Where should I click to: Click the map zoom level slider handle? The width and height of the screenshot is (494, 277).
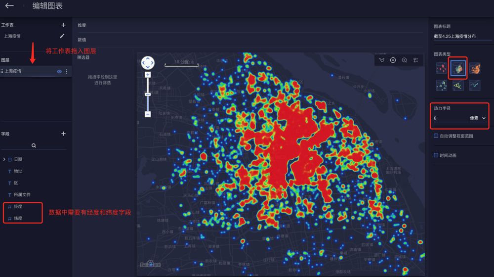point(147,94)
